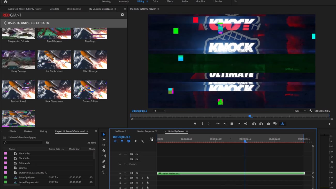
Task: Click the pink label swatch of saturn.ai
Action: coord(5,168)
